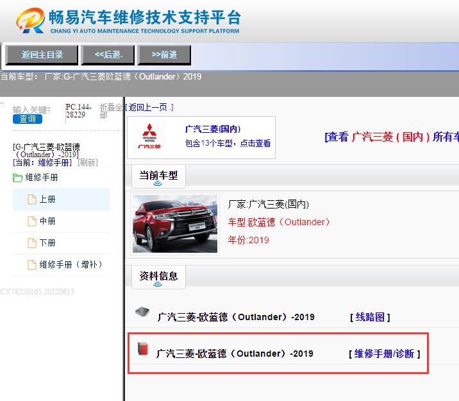Click the document icon beside 上册
This screenshot has width=459, height=401.
32,200
